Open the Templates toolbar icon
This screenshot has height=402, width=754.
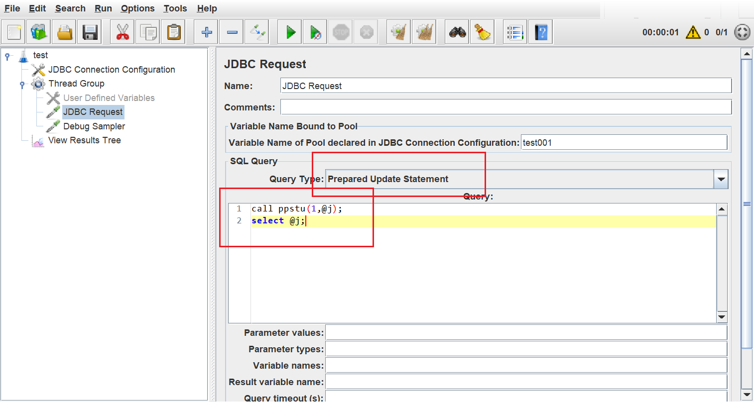(39, 32)
